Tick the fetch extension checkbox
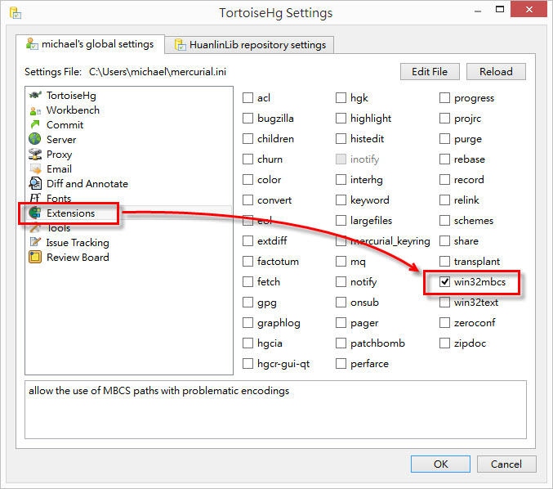The height and width of the screenshot is (489, 553). click(x=248, y=282)
